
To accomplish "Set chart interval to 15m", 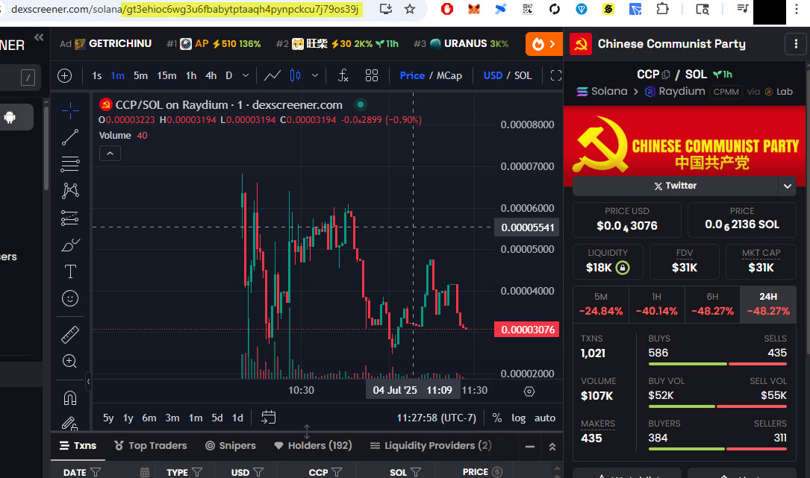I will (x=166, y=76).
